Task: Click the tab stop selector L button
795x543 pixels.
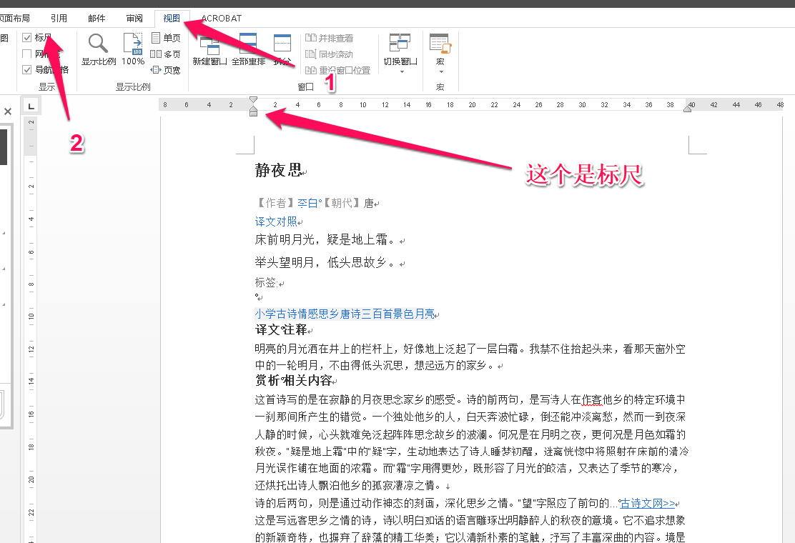Action: click(x=31, y=106)
